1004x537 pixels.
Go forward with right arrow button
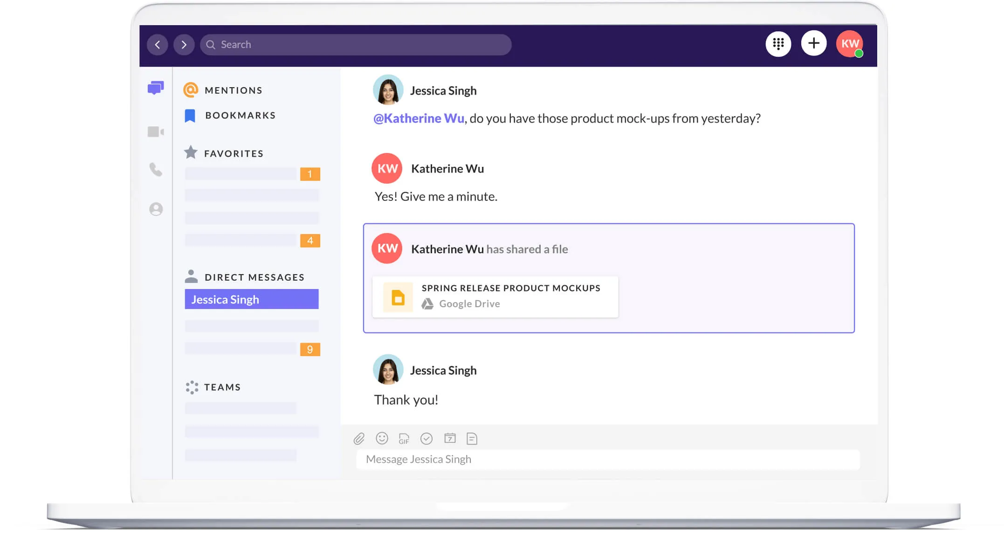click(184, 45)
